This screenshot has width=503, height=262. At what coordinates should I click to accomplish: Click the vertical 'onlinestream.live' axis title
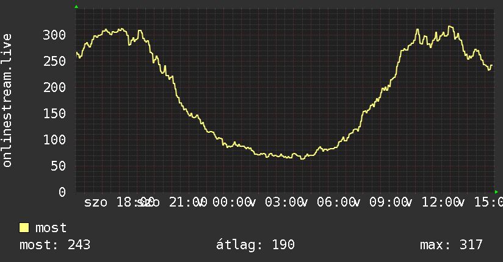click(x=7, y=101)
